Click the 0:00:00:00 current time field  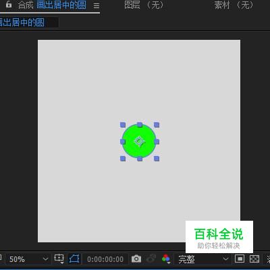point(105,259)
